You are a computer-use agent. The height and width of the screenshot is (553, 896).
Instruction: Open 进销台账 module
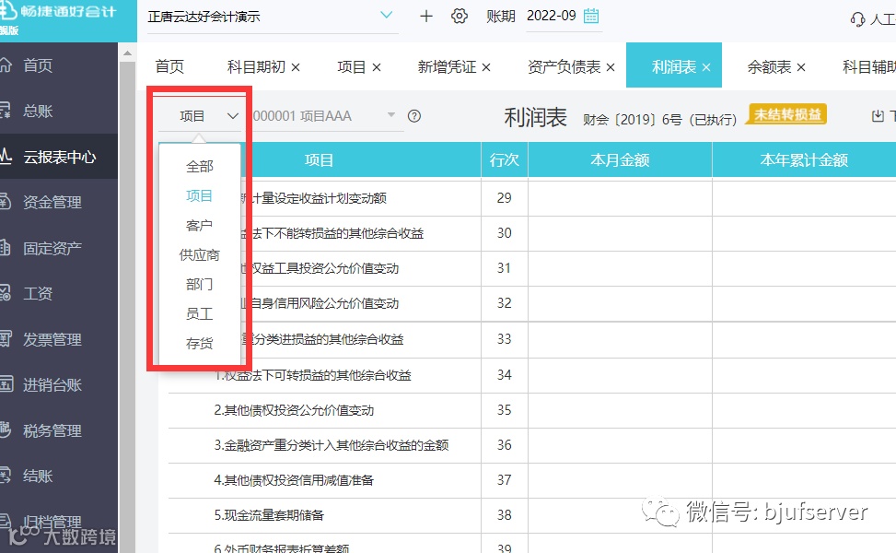52,385
